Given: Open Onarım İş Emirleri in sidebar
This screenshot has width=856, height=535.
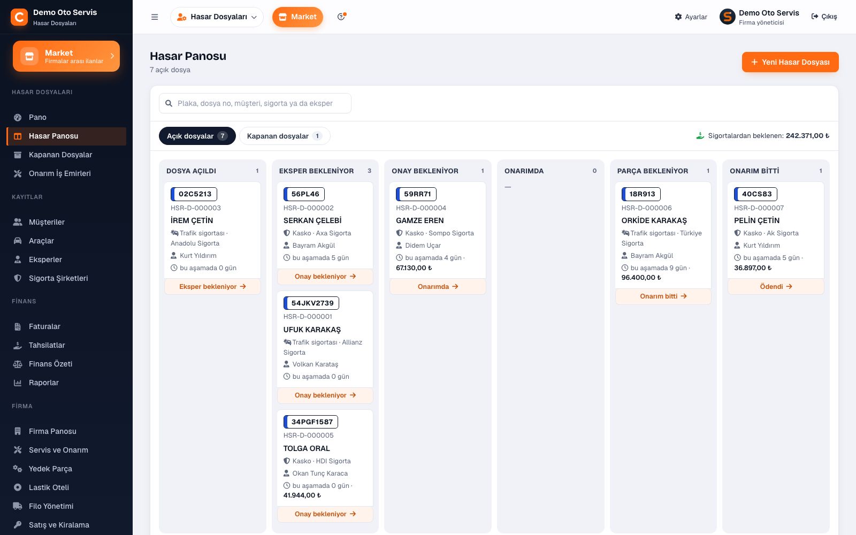Looking at the screenshot, I should (66, 173).
